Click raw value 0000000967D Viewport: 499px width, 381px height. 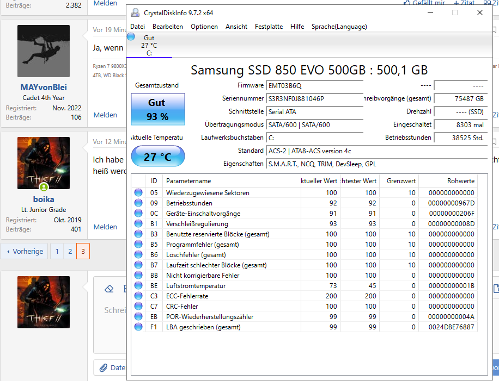[x=451, y=203]
